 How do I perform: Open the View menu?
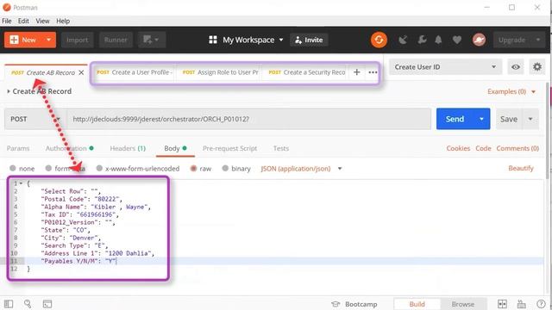42,21
